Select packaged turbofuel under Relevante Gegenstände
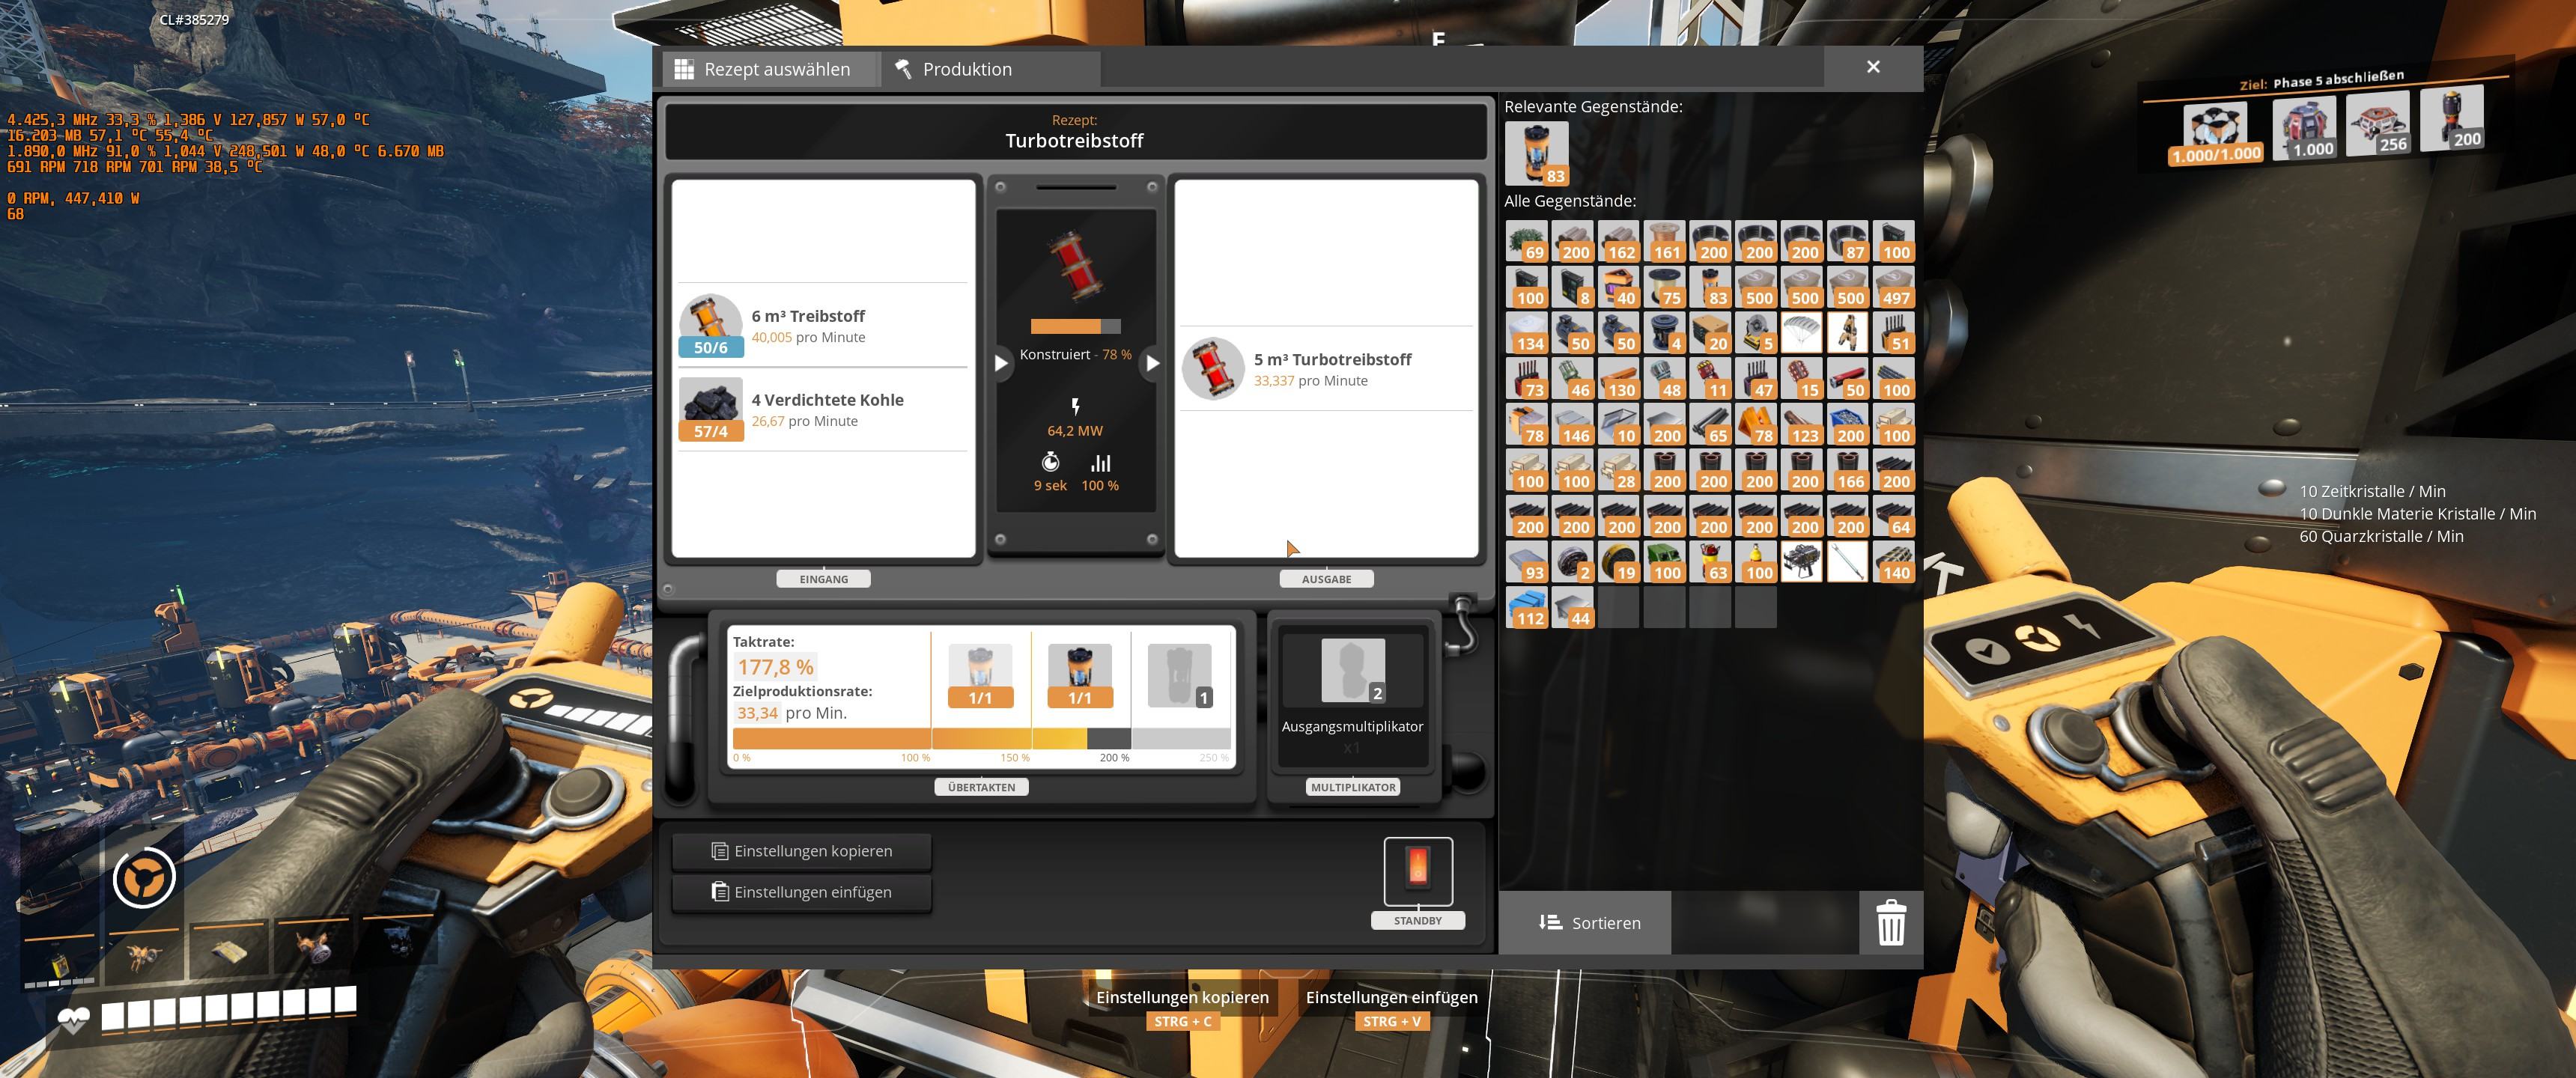 coord(1537,154)
